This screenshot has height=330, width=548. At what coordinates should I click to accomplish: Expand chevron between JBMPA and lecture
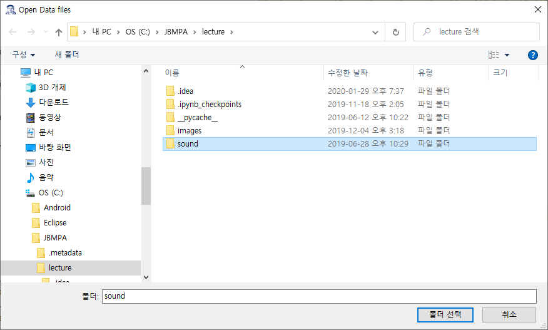pos(195,32)
